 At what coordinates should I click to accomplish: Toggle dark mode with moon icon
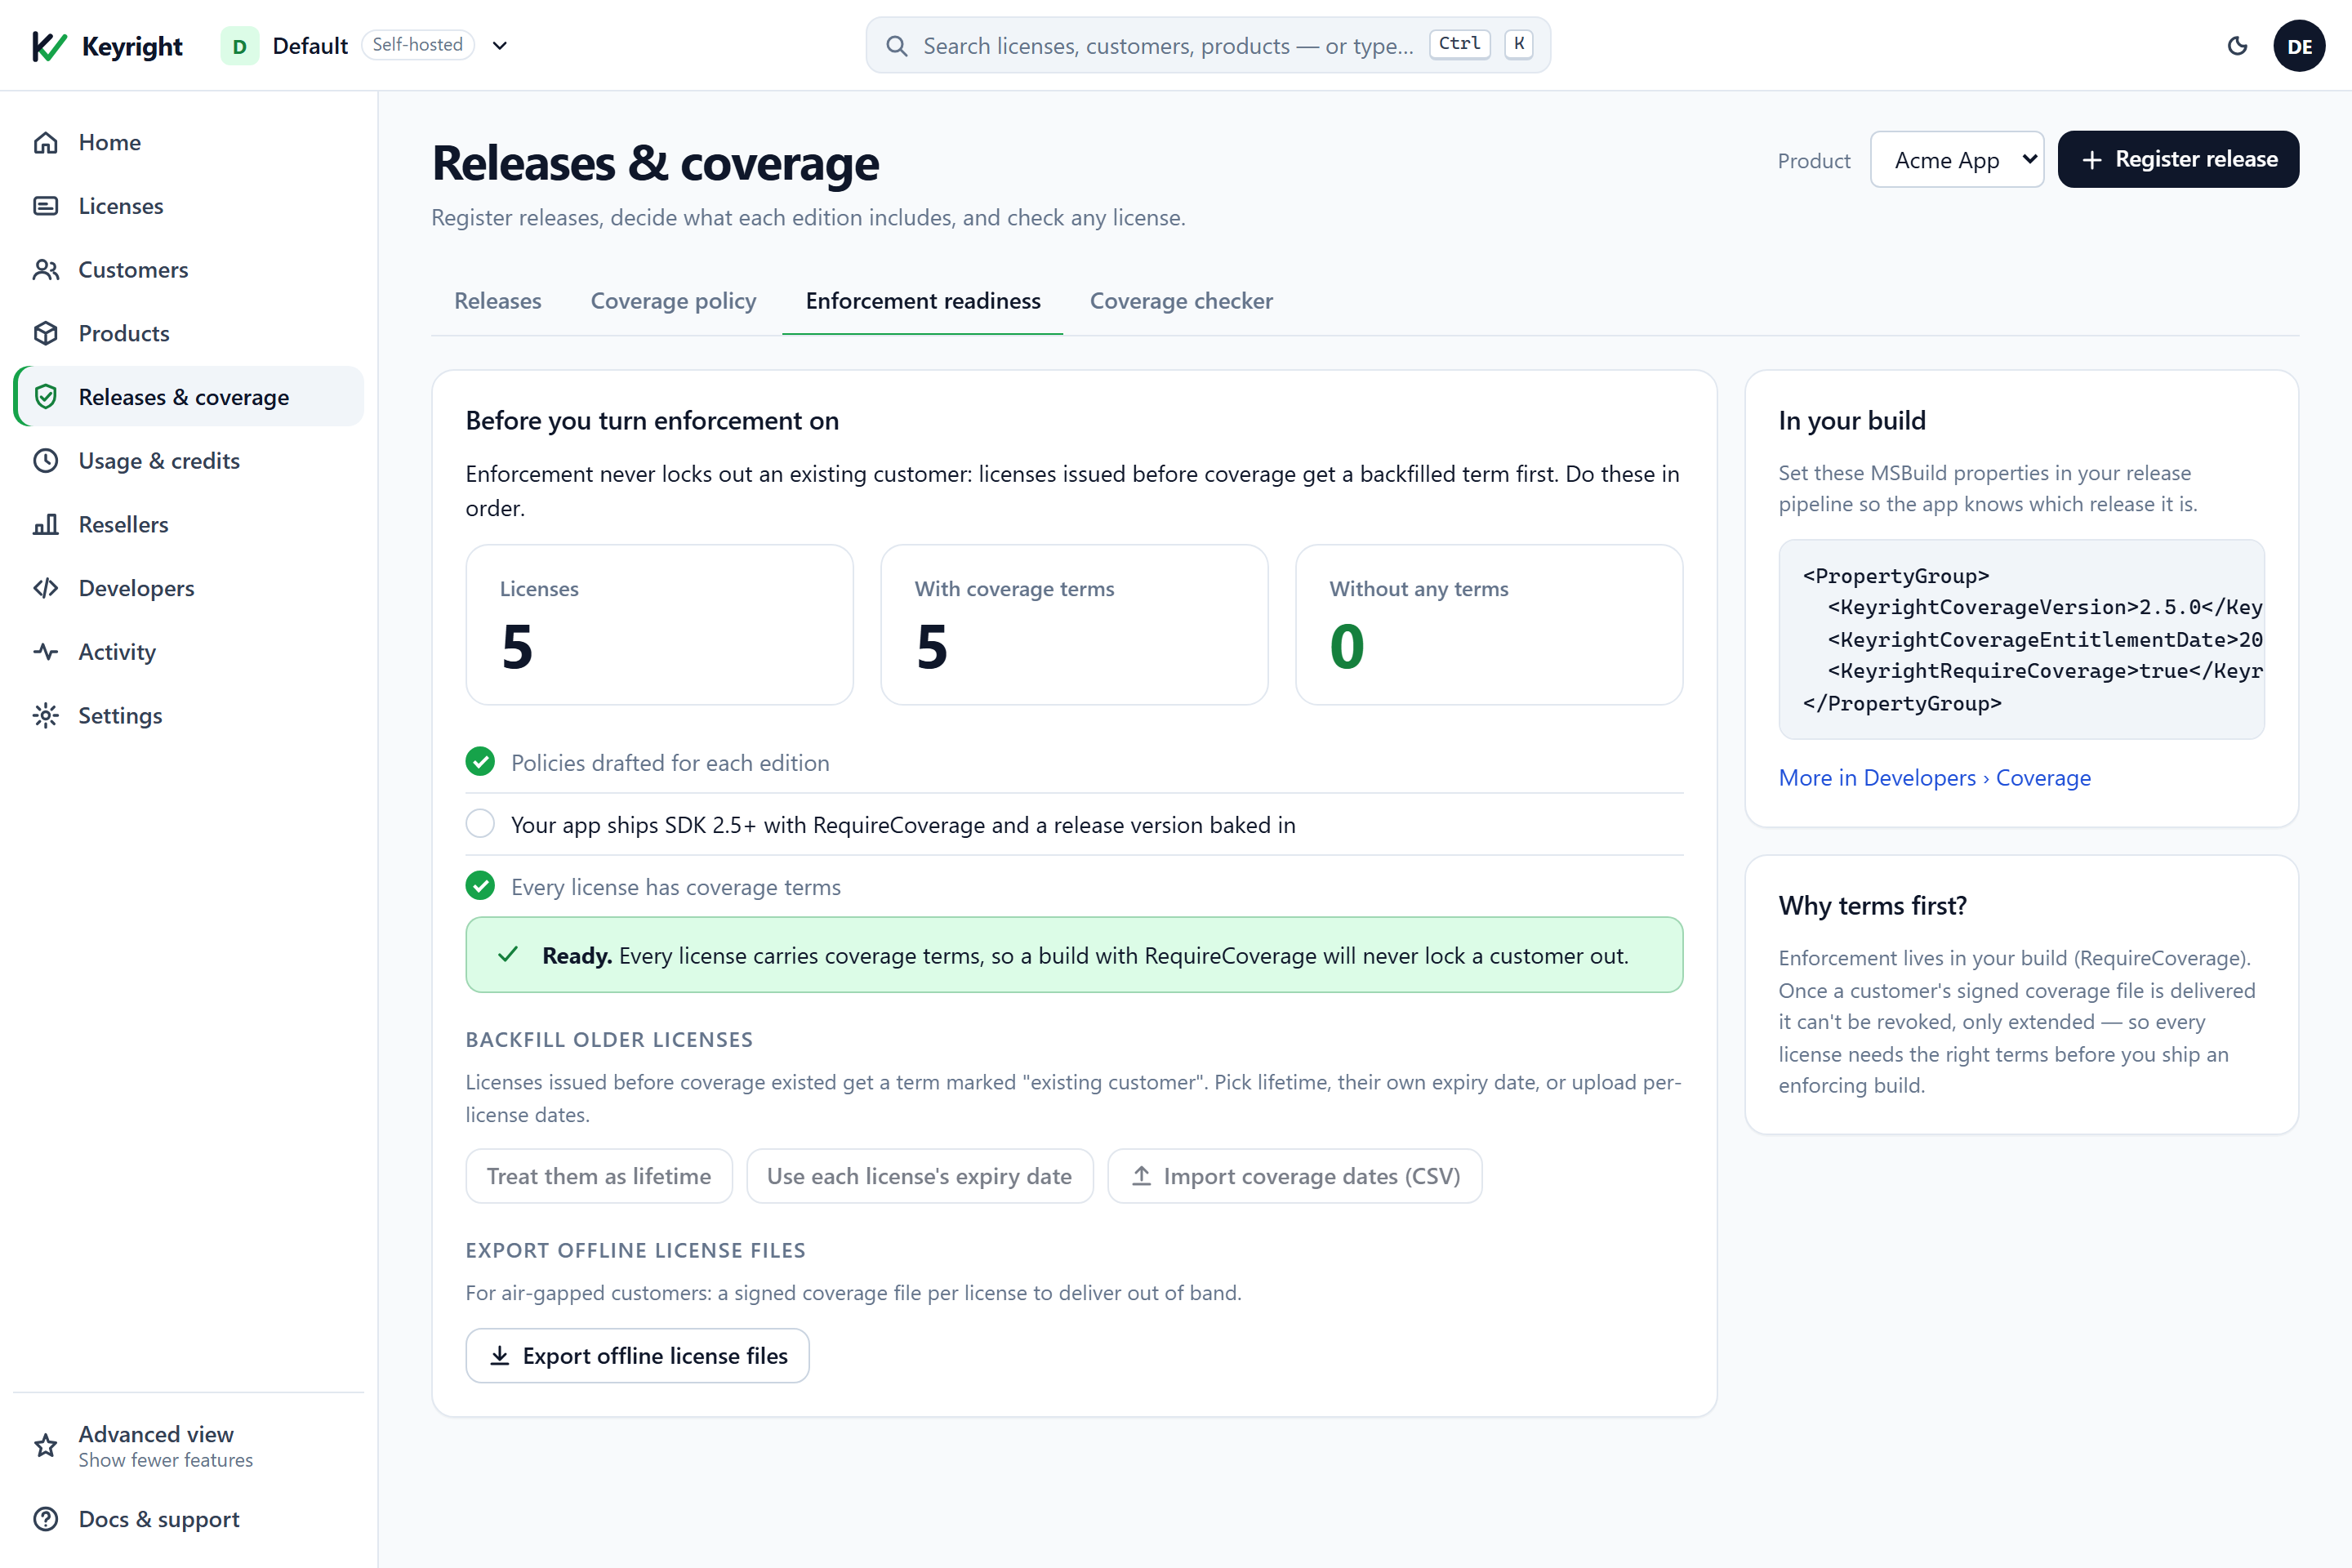2237,46
